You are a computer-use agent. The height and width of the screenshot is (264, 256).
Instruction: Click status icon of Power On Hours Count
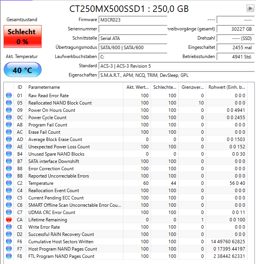click(9, 110)
